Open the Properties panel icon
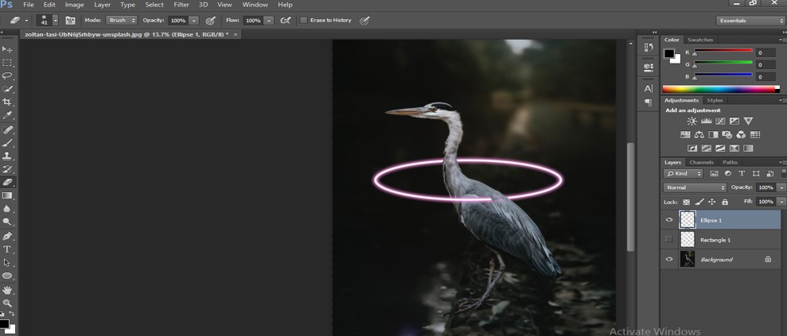This screenshot has height=336, width=787. tap(648, 67)
